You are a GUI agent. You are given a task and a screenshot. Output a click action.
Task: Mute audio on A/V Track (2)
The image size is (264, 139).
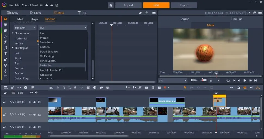click(x=35, y=115)
